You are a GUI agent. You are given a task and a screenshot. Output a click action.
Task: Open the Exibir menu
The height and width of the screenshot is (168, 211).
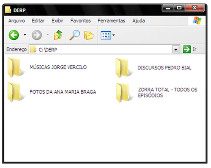(x=57, y=21)
